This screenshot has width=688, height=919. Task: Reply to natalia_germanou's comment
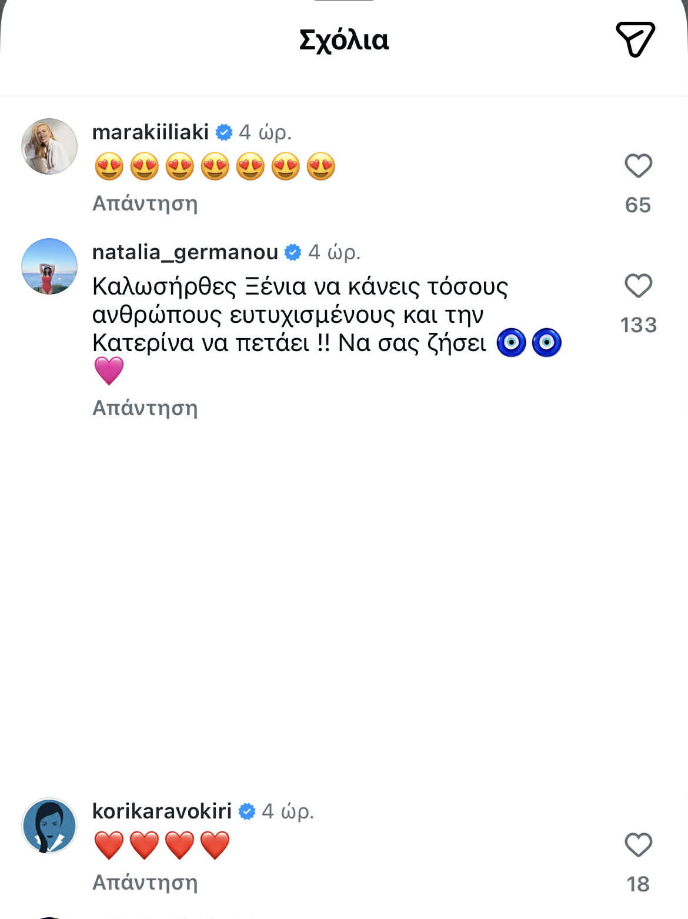coord(145,408)
